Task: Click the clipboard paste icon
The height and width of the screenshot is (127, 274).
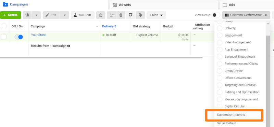Action: (x=101, y=15)
